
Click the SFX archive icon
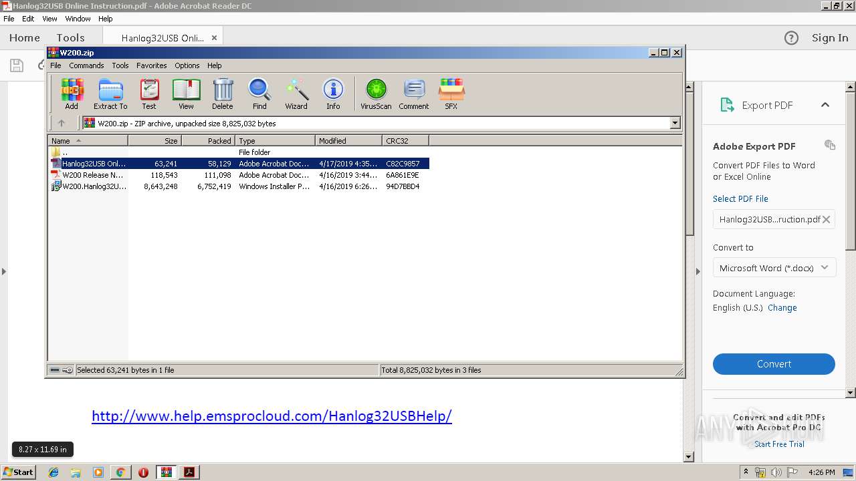pyautogui.click(x=451, y=94)
